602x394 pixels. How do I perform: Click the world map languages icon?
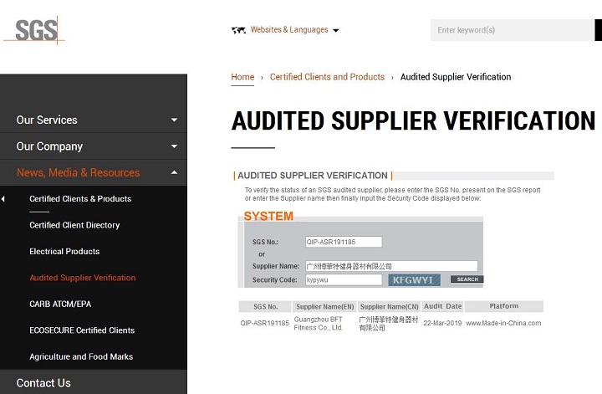coord(238,30)
